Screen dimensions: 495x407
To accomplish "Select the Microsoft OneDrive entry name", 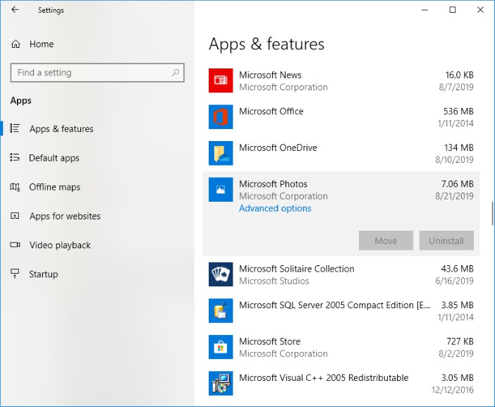I will (278, 147).
